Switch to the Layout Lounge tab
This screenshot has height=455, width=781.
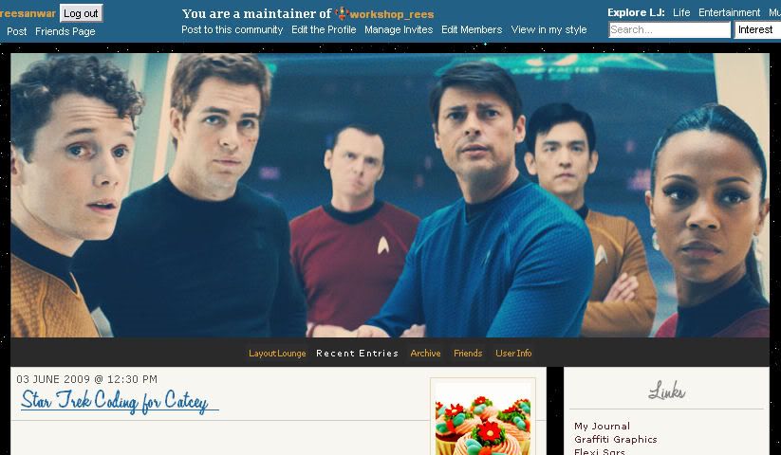coord(277,353)
